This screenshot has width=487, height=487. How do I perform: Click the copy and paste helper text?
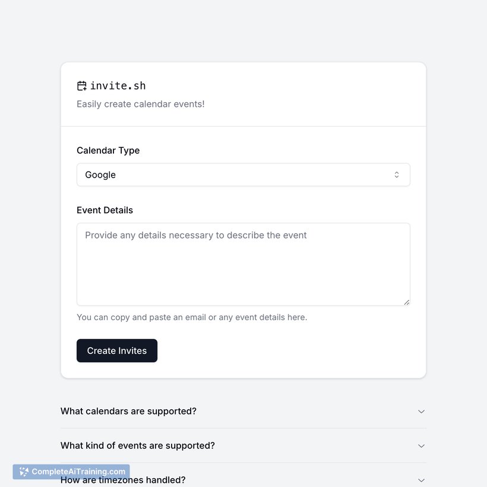coord(192,317)
